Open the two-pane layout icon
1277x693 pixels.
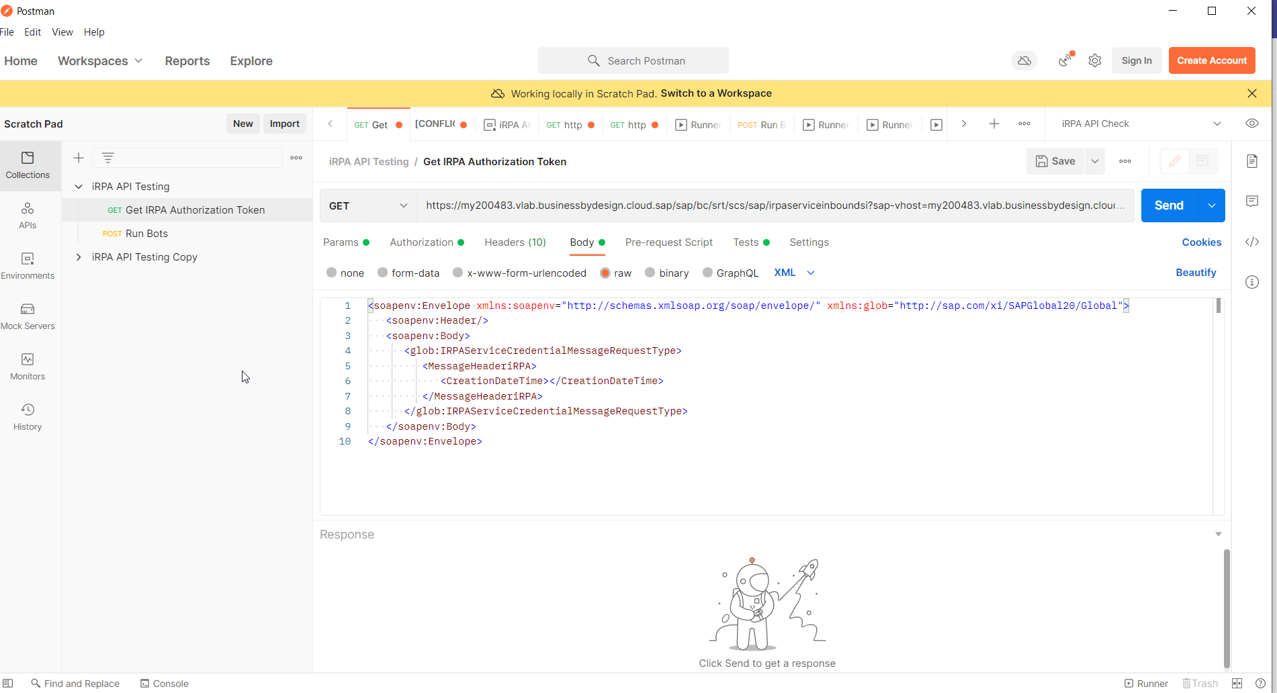click(x=1237, y=684)
